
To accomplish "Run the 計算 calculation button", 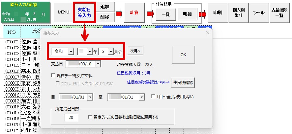I will pos(134,12).
